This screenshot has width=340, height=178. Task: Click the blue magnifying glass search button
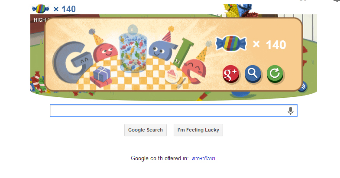click(253, 74)
